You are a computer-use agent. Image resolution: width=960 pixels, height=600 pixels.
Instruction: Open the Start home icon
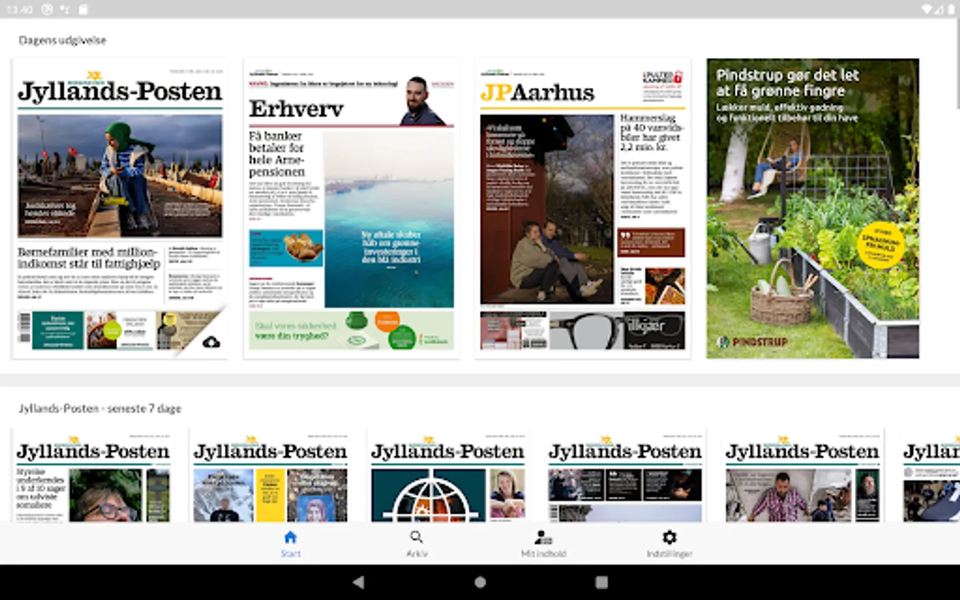[290, 537]
